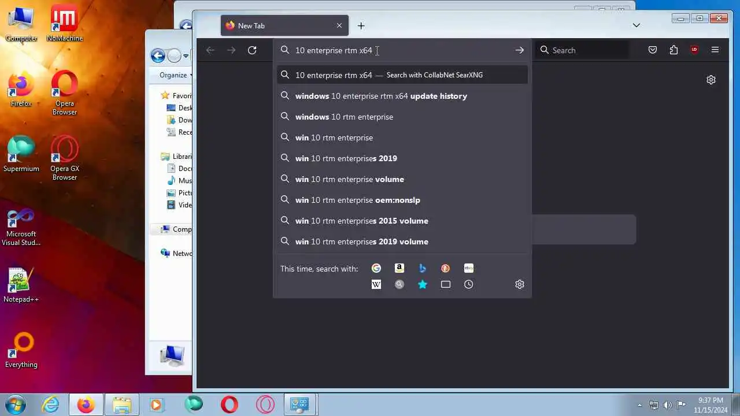740x416 pixels.
Task: Select 'windows 10 rtm enterprise' suggestion
Action: click(x=402, y=117)
